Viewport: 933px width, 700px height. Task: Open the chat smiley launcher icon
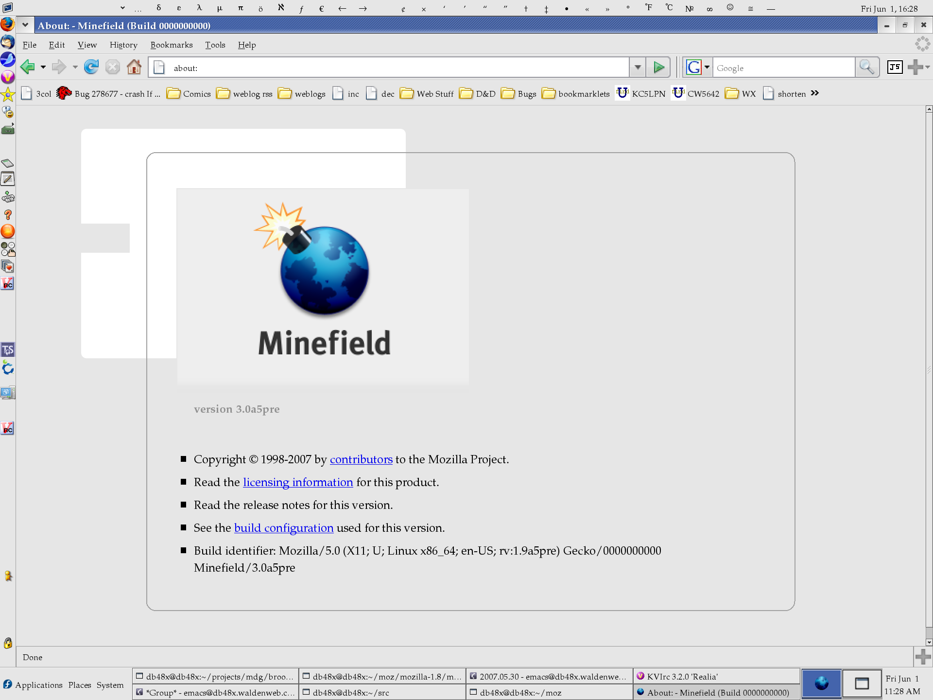[8, 112]
